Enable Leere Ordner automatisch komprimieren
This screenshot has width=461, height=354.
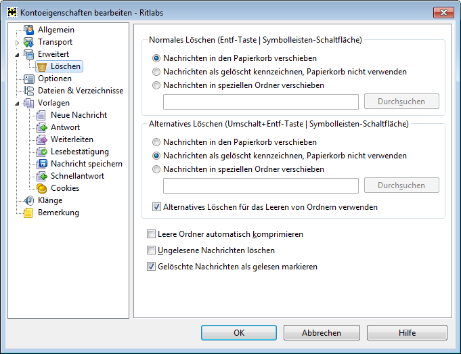click(x=151, y=234)
